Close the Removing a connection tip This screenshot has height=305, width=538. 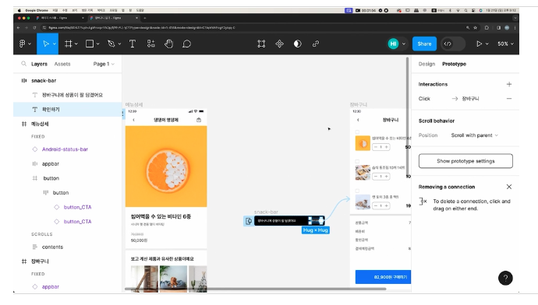(x=509, y=187)
